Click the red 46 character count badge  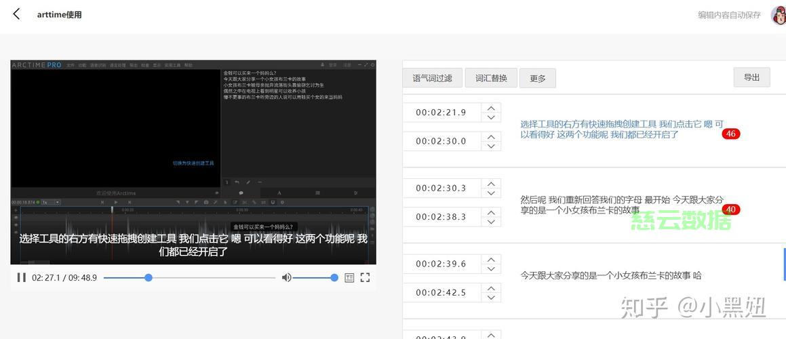[730, 134]
